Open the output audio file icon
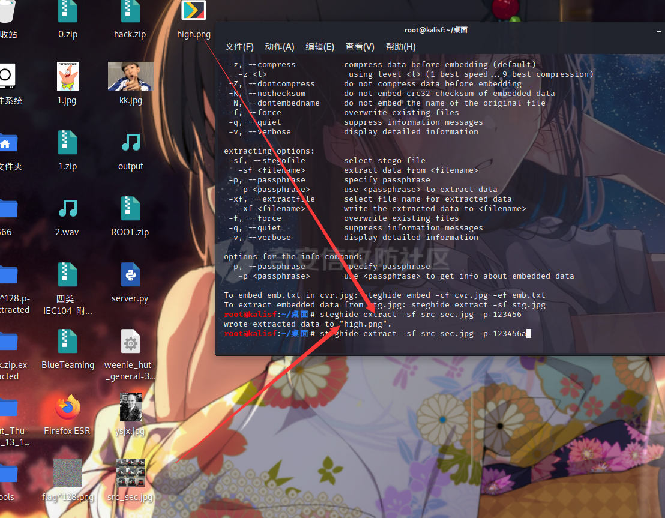Image resolution: width=665 pixels, height=518 pixels. pos(131,142)
